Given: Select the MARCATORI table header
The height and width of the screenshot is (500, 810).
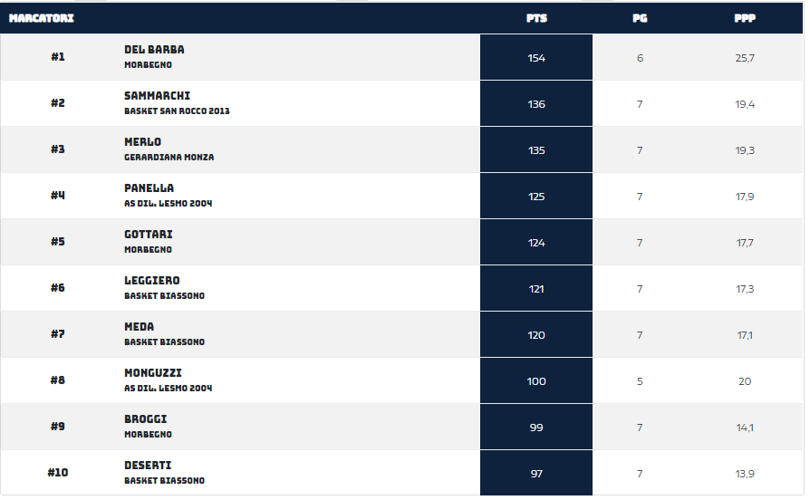Looking at the screenshot, I should pos(42,18).
